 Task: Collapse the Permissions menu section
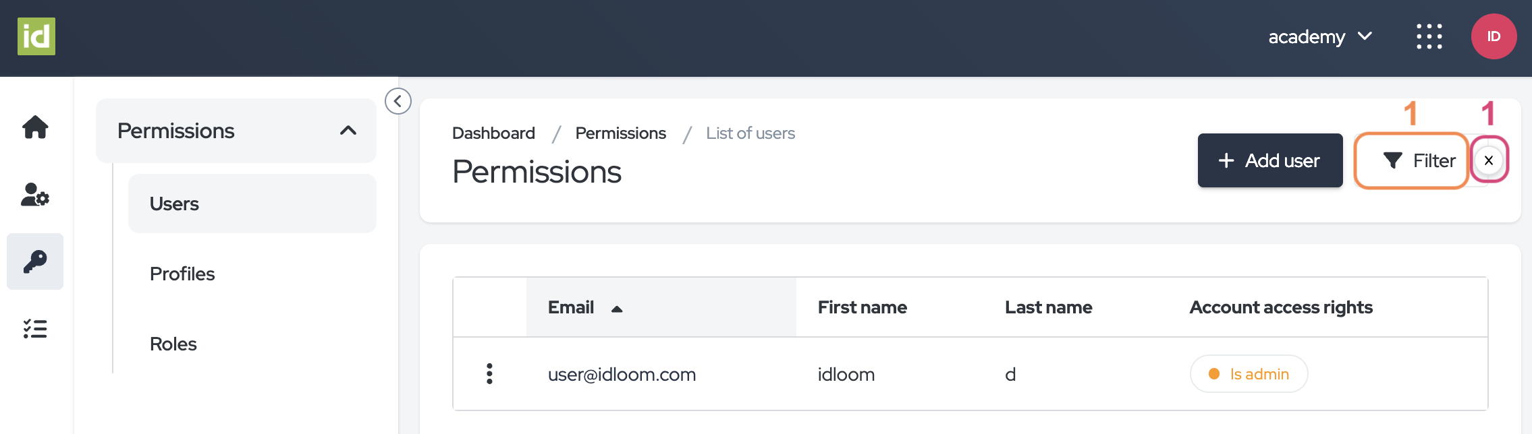348,131
